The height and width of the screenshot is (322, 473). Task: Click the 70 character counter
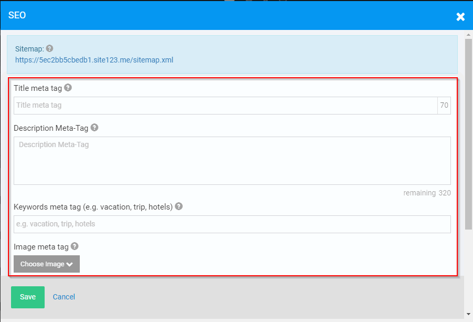pyautogui.click(x=444, y=106)
